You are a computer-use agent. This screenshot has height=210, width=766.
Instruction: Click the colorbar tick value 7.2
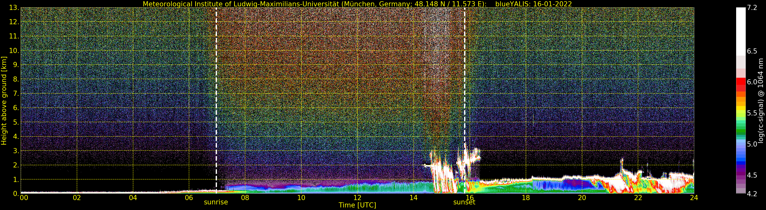(x=752, y=8)
